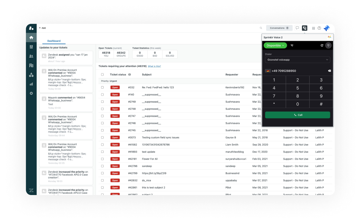
Task: Sort by the ID column header
Action: tap(130, 75)
